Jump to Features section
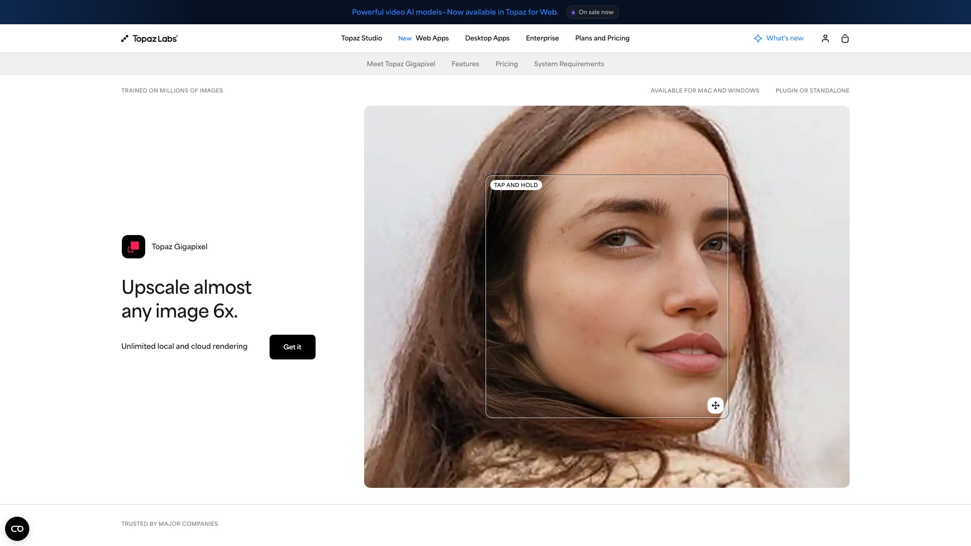971x546 pixels. (x=465, y=64)
